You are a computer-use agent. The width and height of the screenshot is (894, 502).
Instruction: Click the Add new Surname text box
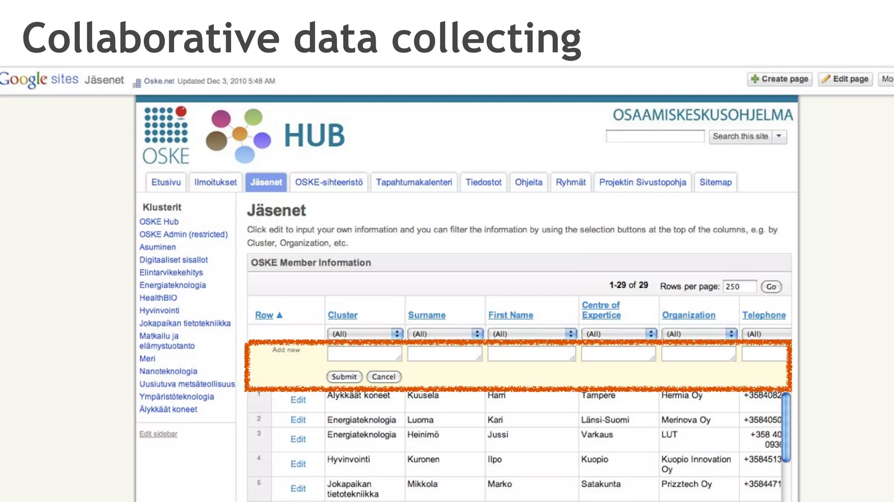(x=445, y=353)
